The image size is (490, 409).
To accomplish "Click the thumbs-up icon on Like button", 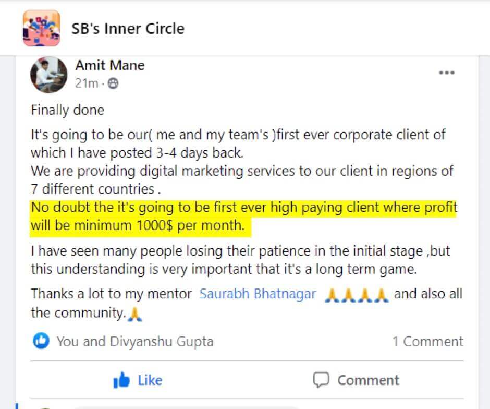I will [x=121, y=380].
